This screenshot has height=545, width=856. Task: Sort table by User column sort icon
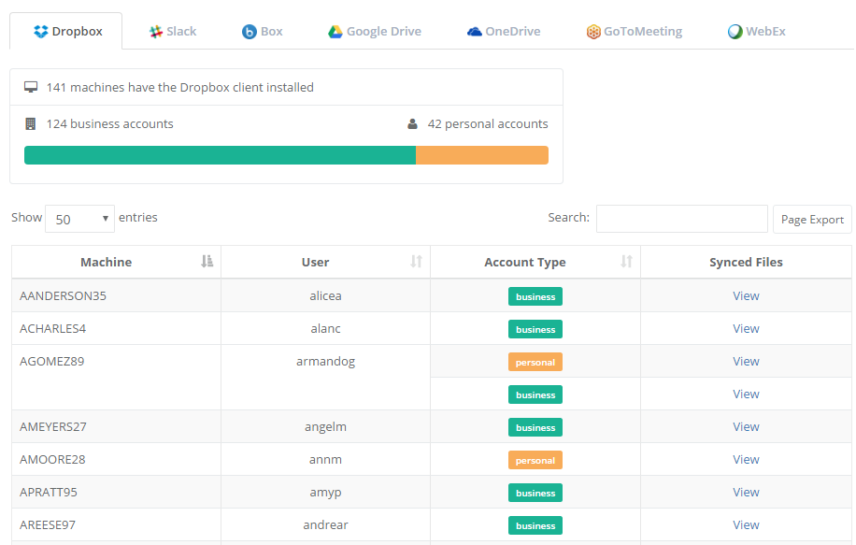[417, 262]
